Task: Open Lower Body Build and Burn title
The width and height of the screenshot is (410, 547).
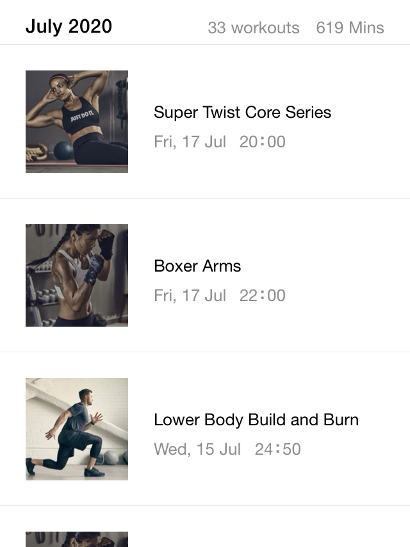Action: click(256, 420)
